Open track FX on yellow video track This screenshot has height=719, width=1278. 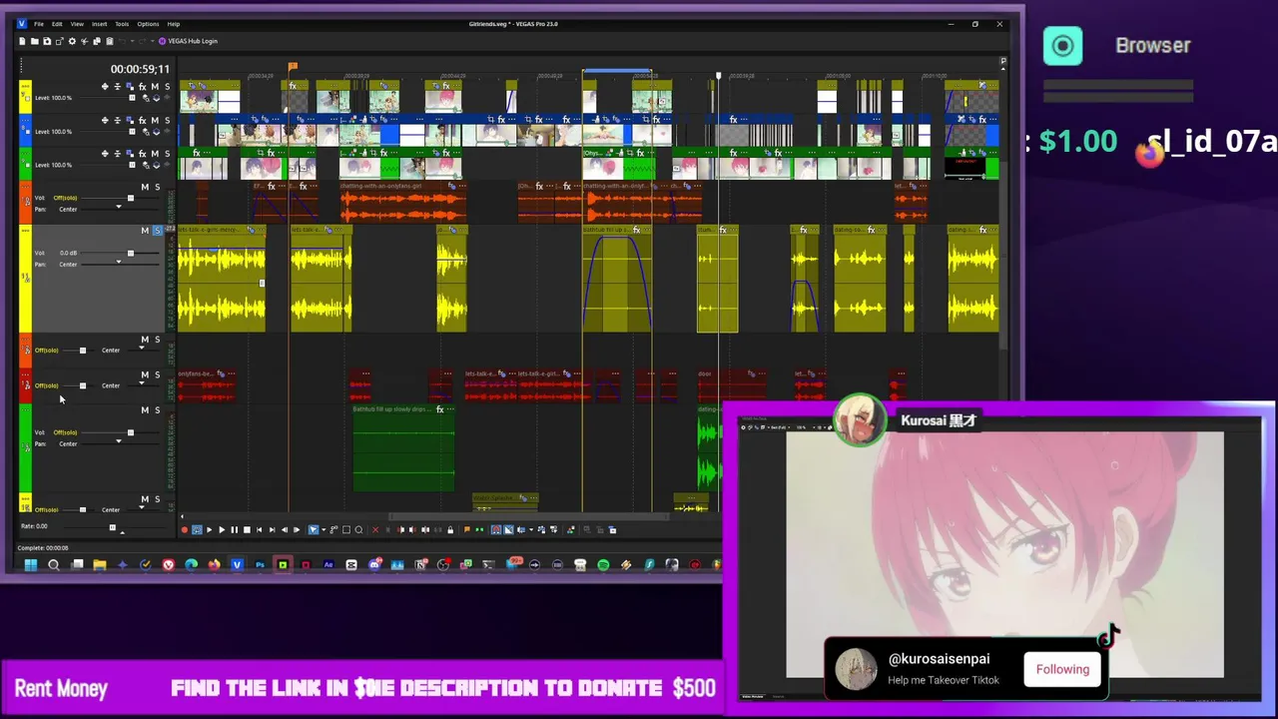[143, 86]
